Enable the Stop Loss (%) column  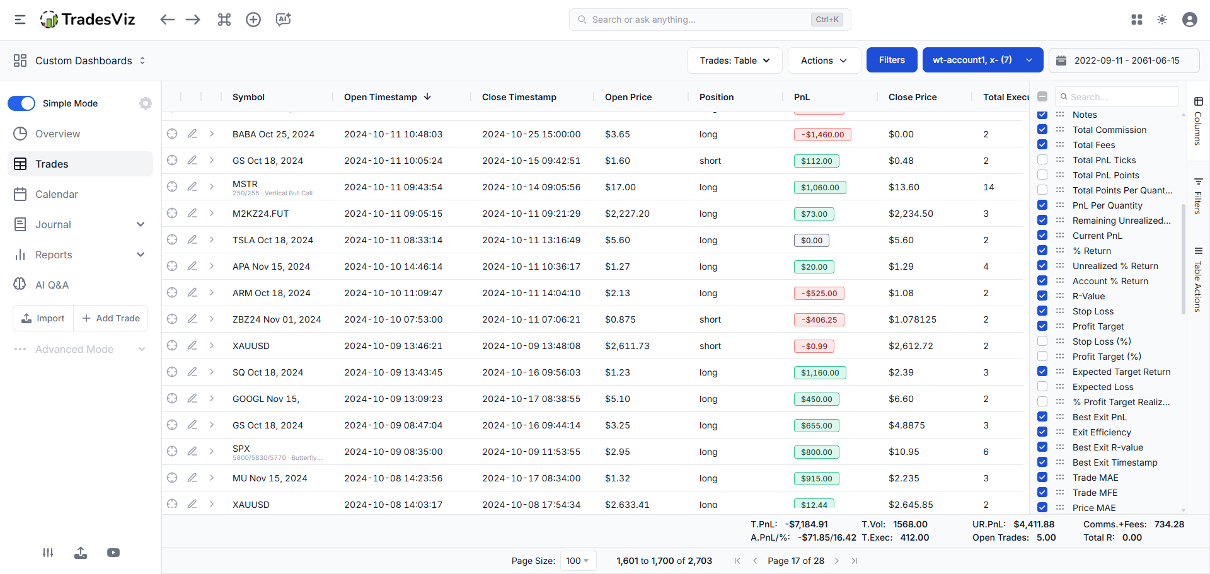pos(1042,342)
